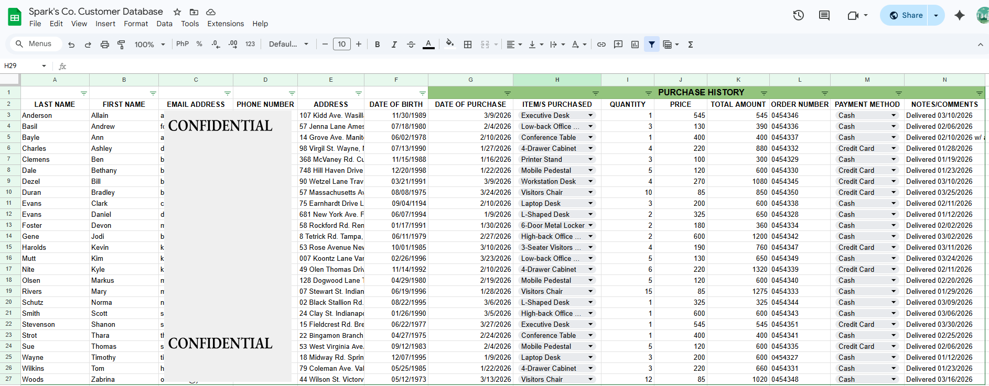Decrease font size with minus
Screen dimensions: 989x386
click(325, 44)
